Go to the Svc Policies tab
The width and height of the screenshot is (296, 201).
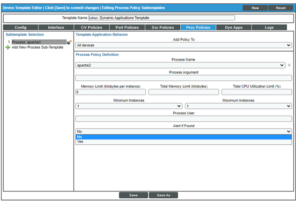pos(163,27)
